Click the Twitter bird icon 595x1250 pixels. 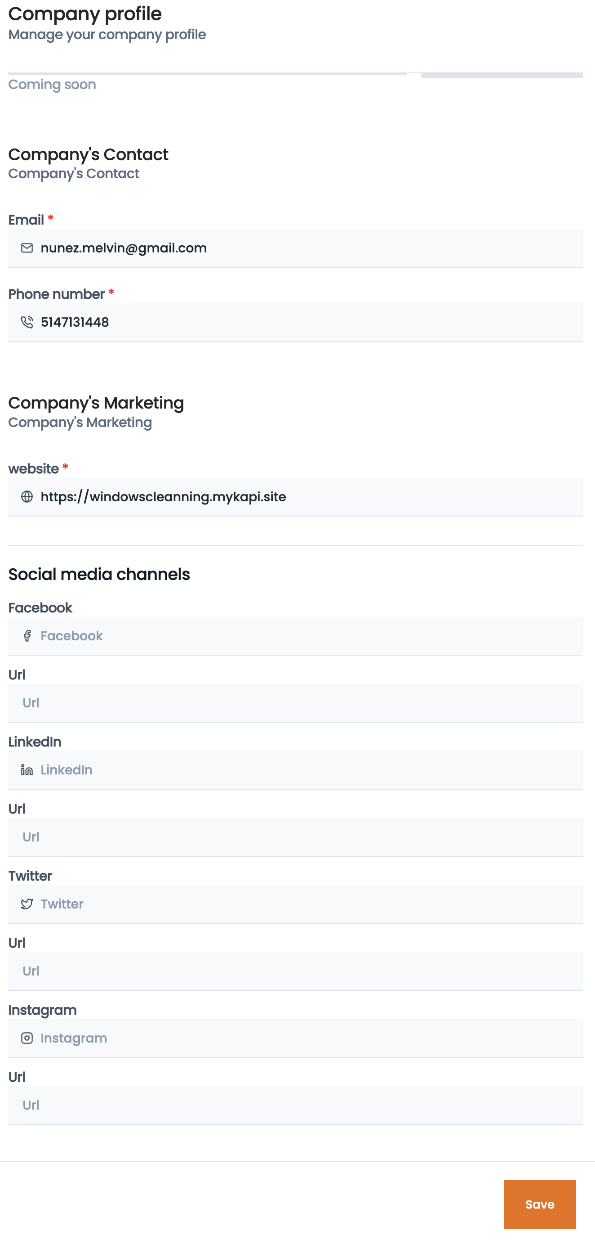[x=27, y=904]
